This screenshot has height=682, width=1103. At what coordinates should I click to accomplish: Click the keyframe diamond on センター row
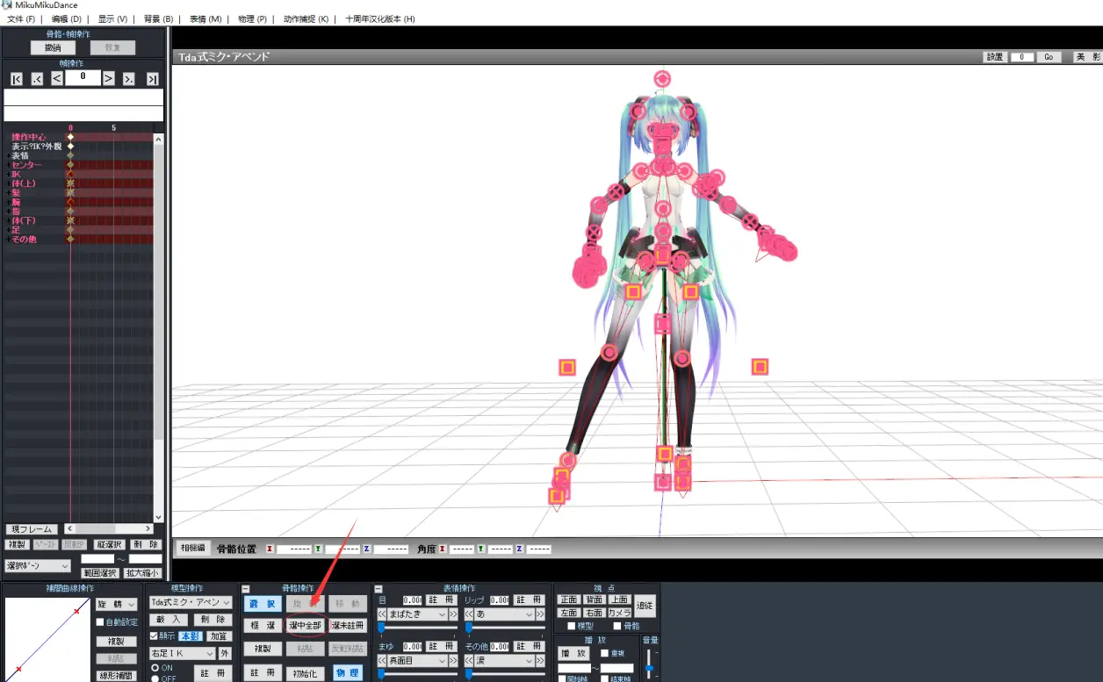click(70, 165)
